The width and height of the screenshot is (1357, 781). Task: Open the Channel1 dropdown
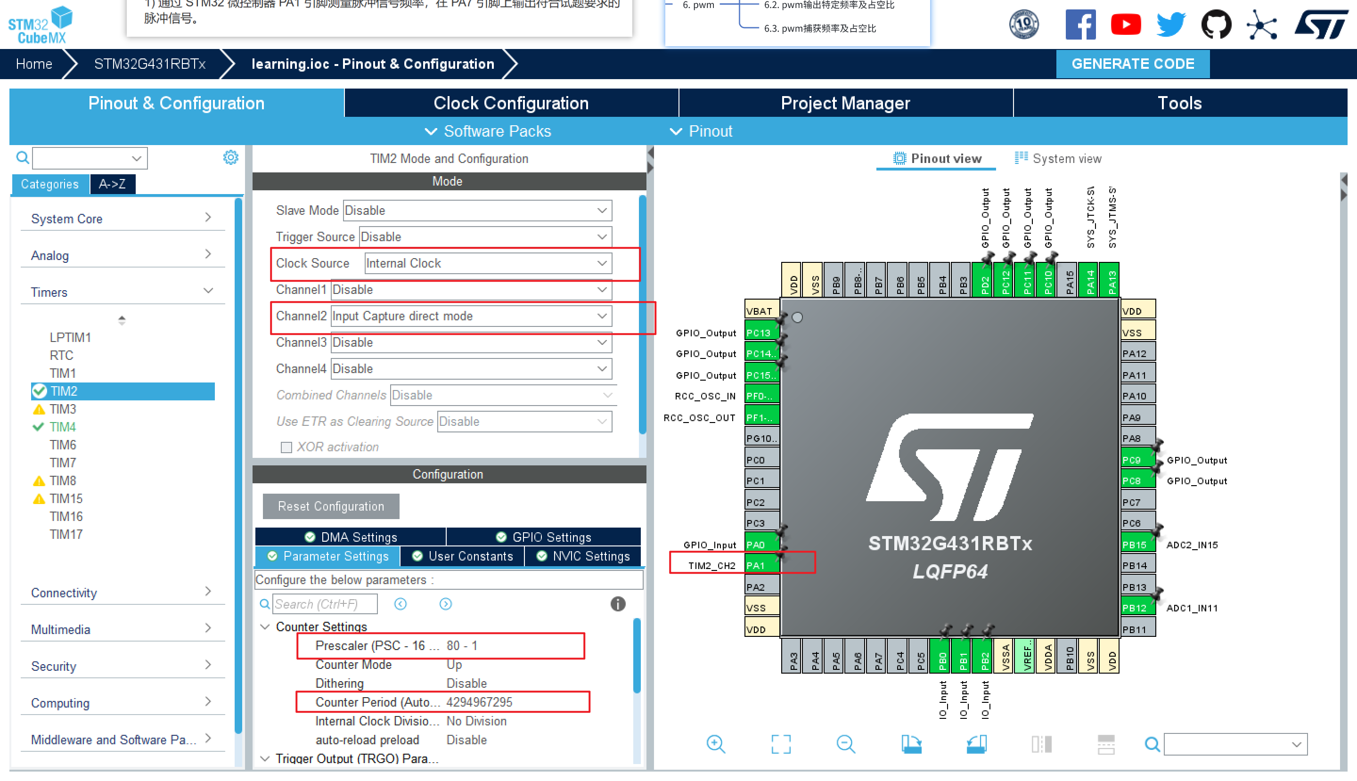coord(471,290)
